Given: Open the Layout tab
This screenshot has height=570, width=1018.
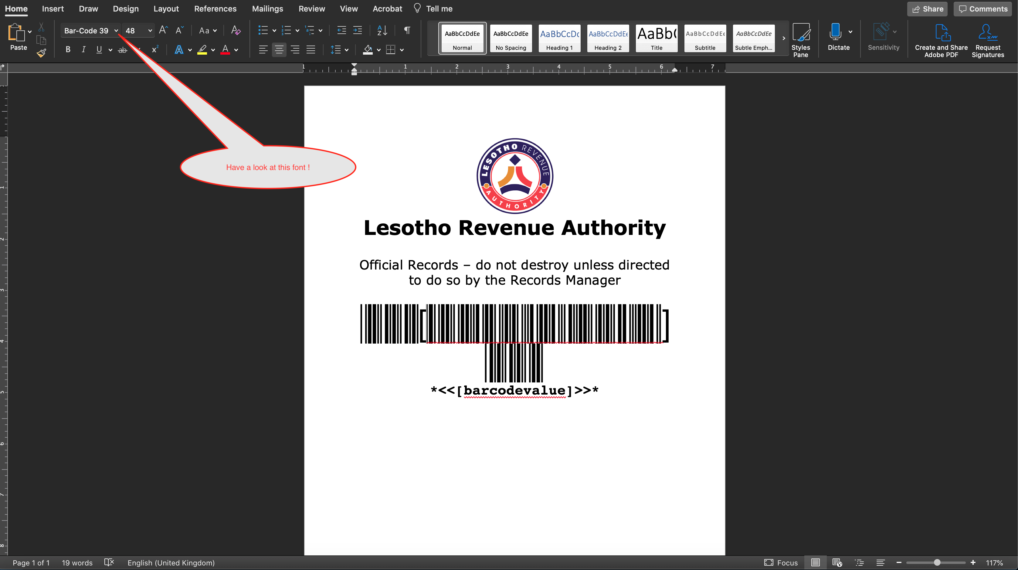Looking at the screenshot, I should [x=166, y=9].
